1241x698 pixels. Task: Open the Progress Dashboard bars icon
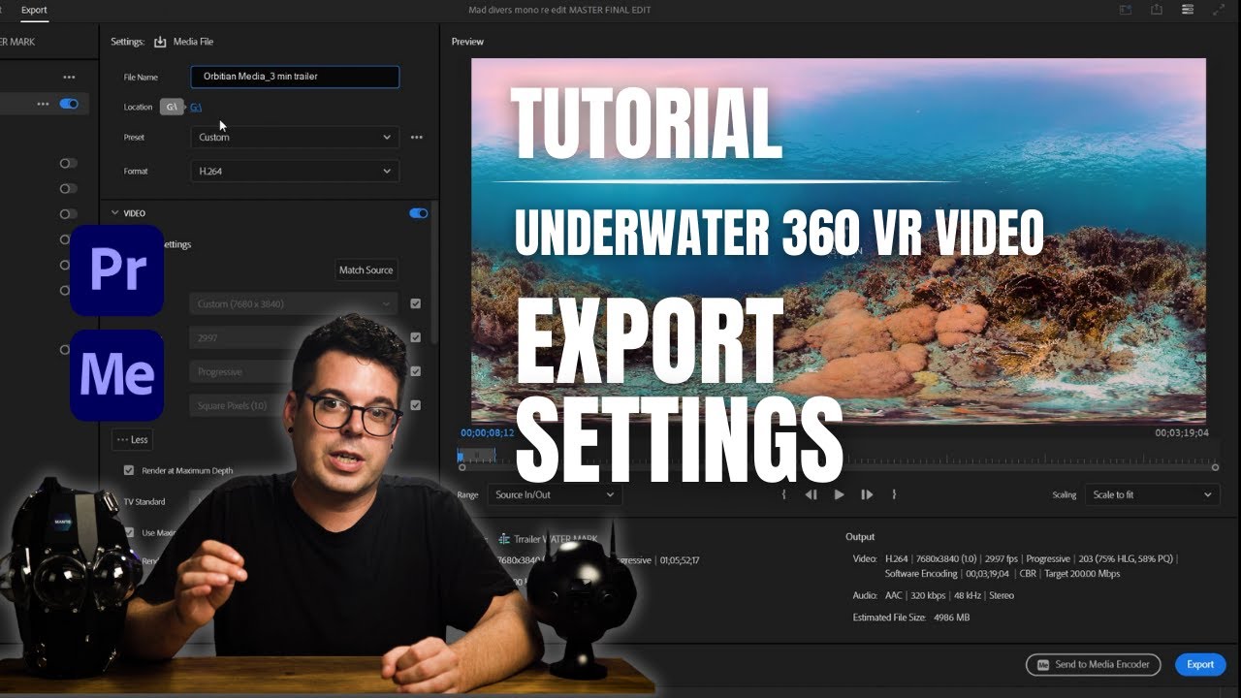(1188, 10)
